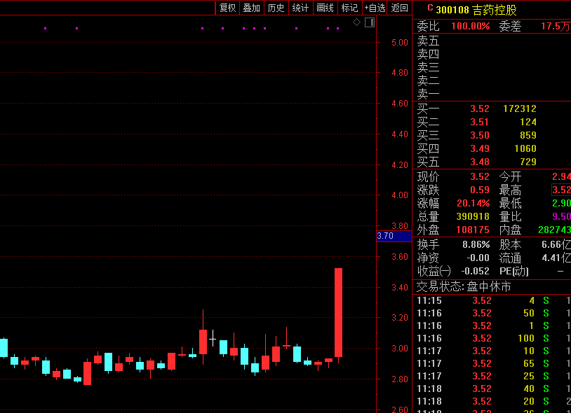Click the red C marker beside stock code

tap(430, 8)
